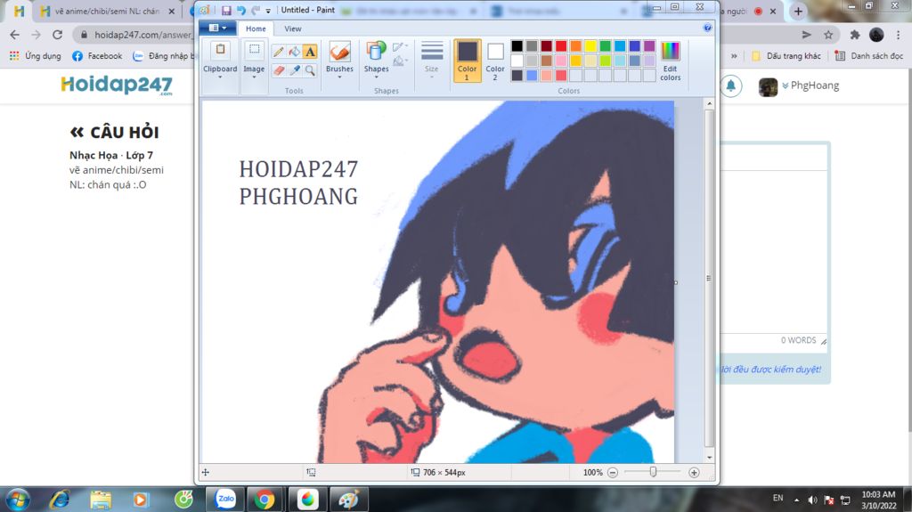Select the Magnifier tool in Paint

(310, 70)
